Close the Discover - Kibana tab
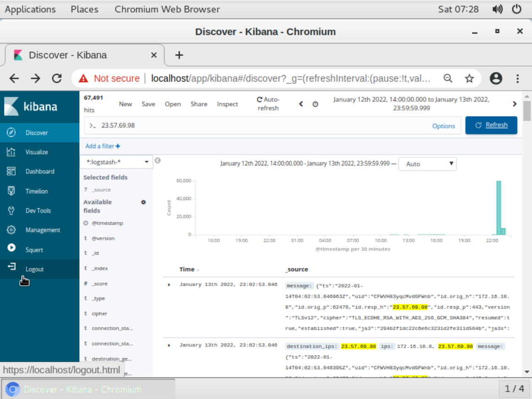The width and height of the screenshot is (532, 399). [x=154, y=55]
